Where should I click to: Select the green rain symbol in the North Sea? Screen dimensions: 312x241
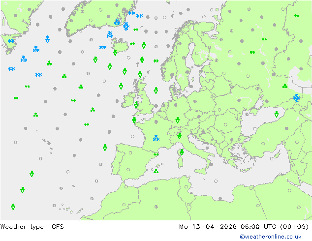coord(156,90)
